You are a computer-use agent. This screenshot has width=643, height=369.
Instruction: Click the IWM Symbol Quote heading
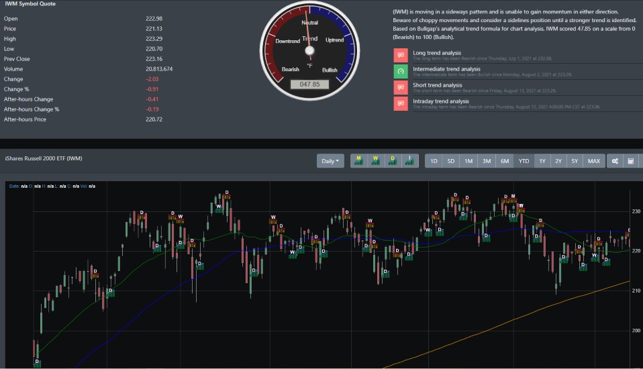coord(30,4)
